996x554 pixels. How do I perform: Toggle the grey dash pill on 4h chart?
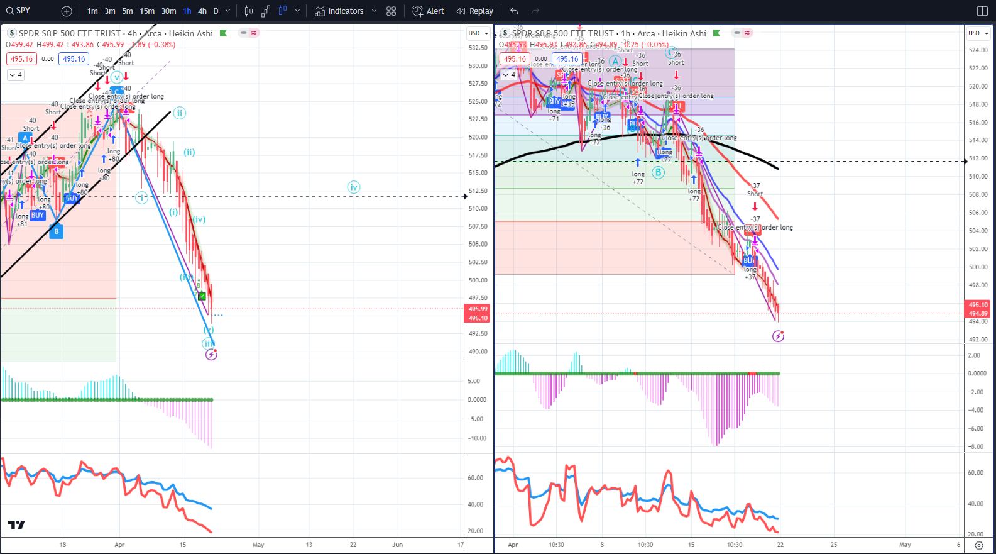[x=244, y=33]
